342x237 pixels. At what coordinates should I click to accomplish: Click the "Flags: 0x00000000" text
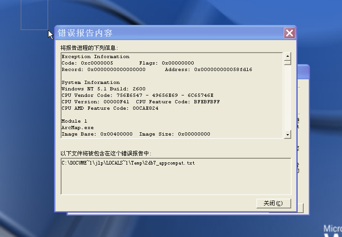(167, 63)
